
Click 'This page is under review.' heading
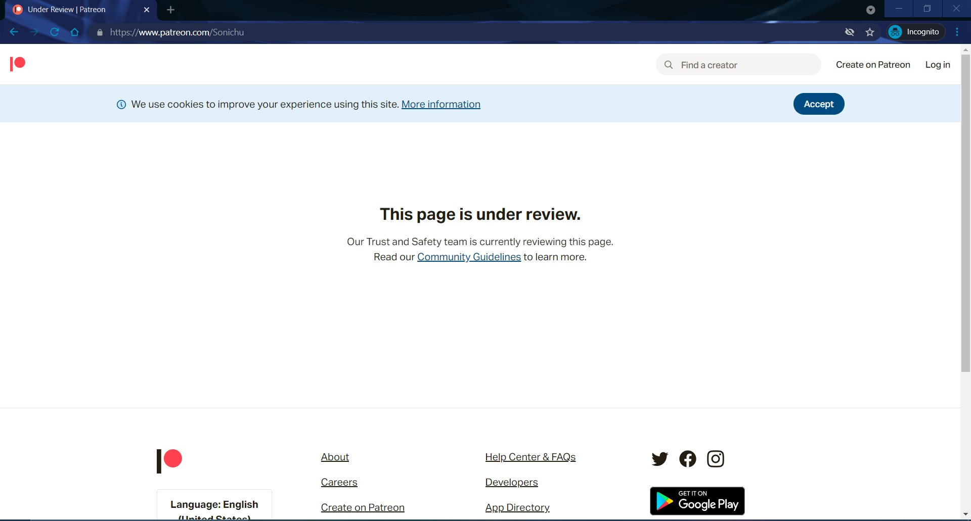coord(480,214)
